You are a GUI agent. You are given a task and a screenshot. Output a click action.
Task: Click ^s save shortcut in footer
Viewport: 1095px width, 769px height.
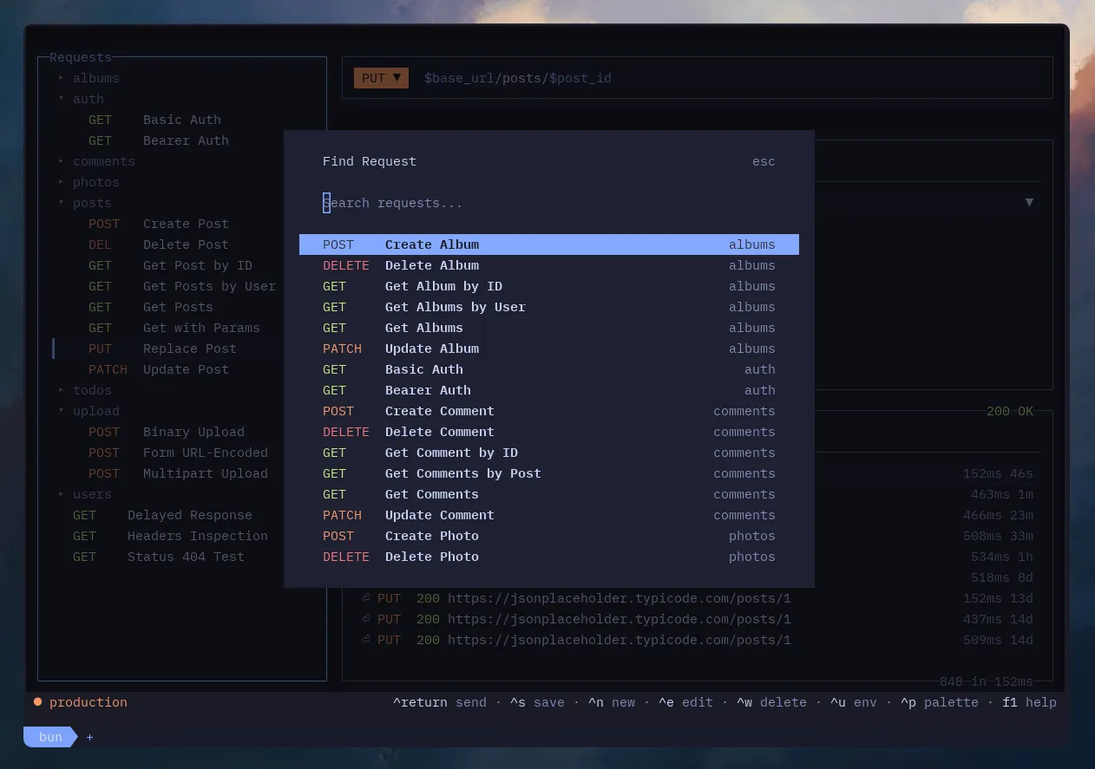click(537, 702)
